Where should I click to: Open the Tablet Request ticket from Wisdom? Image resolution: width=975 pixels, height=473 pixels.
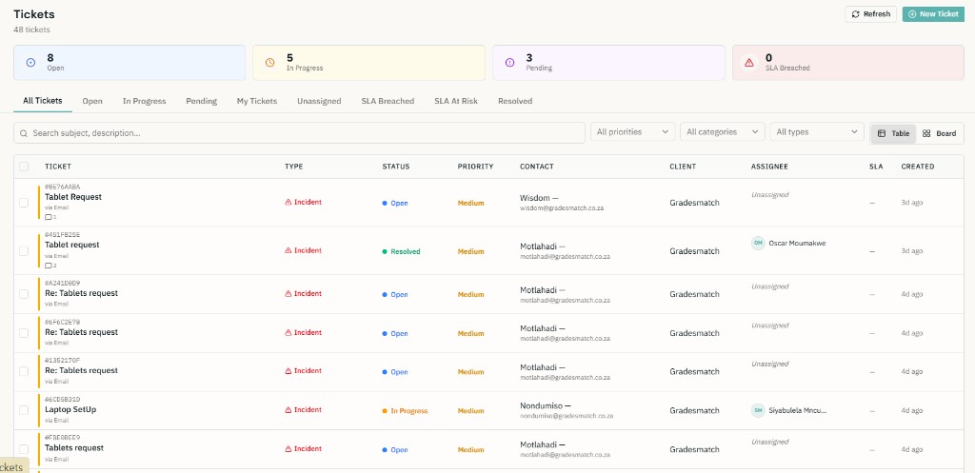click(x=72, y=197)
